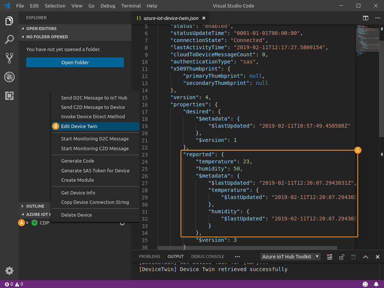Open the Search view in activity bar

[x=9, y=39]
